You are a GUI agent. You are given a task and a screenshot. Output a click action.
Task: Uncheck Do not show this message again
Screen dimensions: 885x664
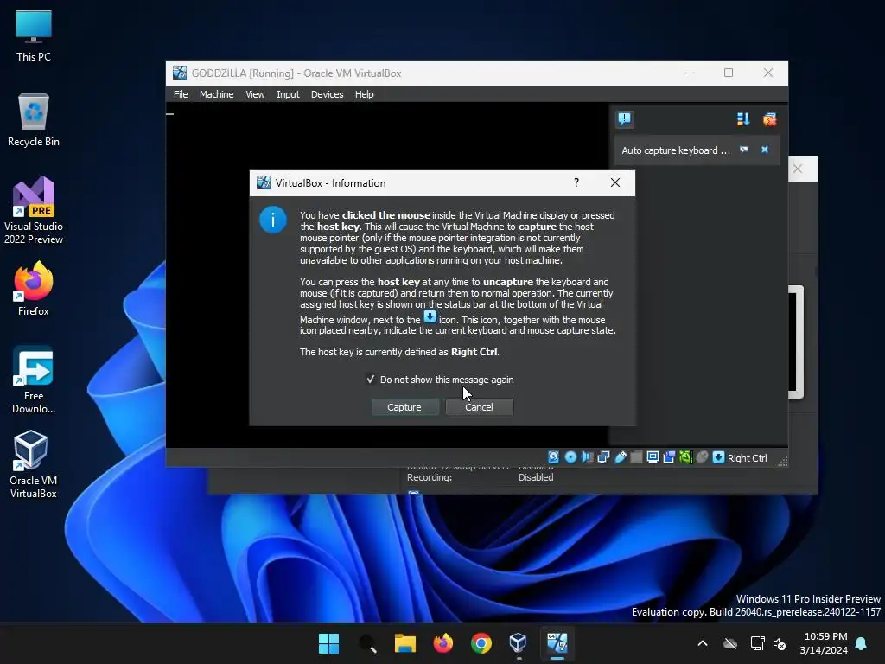click(371, 380)
